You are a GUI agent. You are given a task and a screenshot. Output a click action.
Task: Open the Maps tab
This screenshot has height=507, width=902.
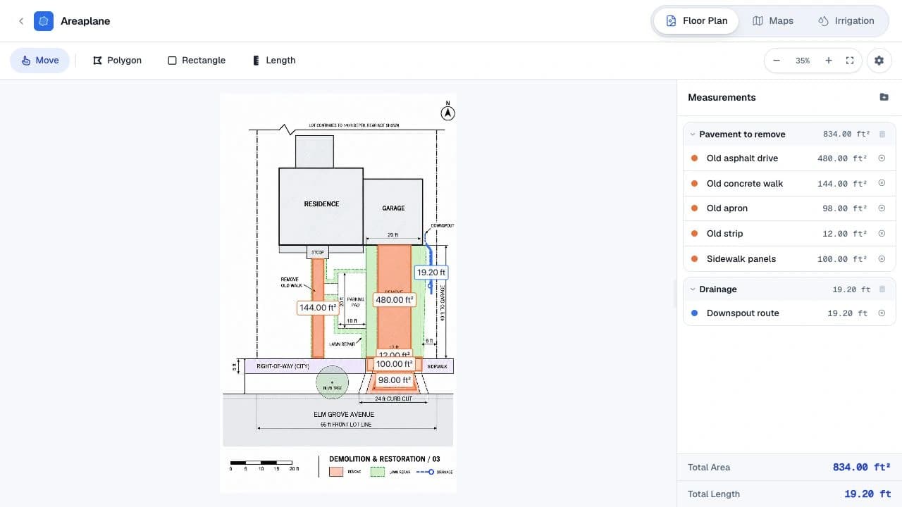tap(773, 21)
